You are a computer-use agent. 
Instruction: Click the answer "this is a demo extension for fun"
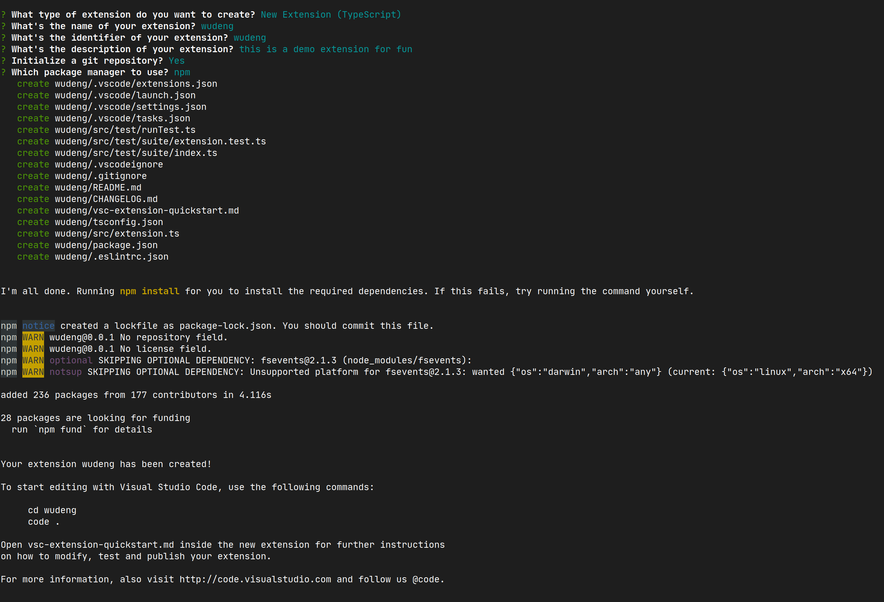click(x=325, y=49)
